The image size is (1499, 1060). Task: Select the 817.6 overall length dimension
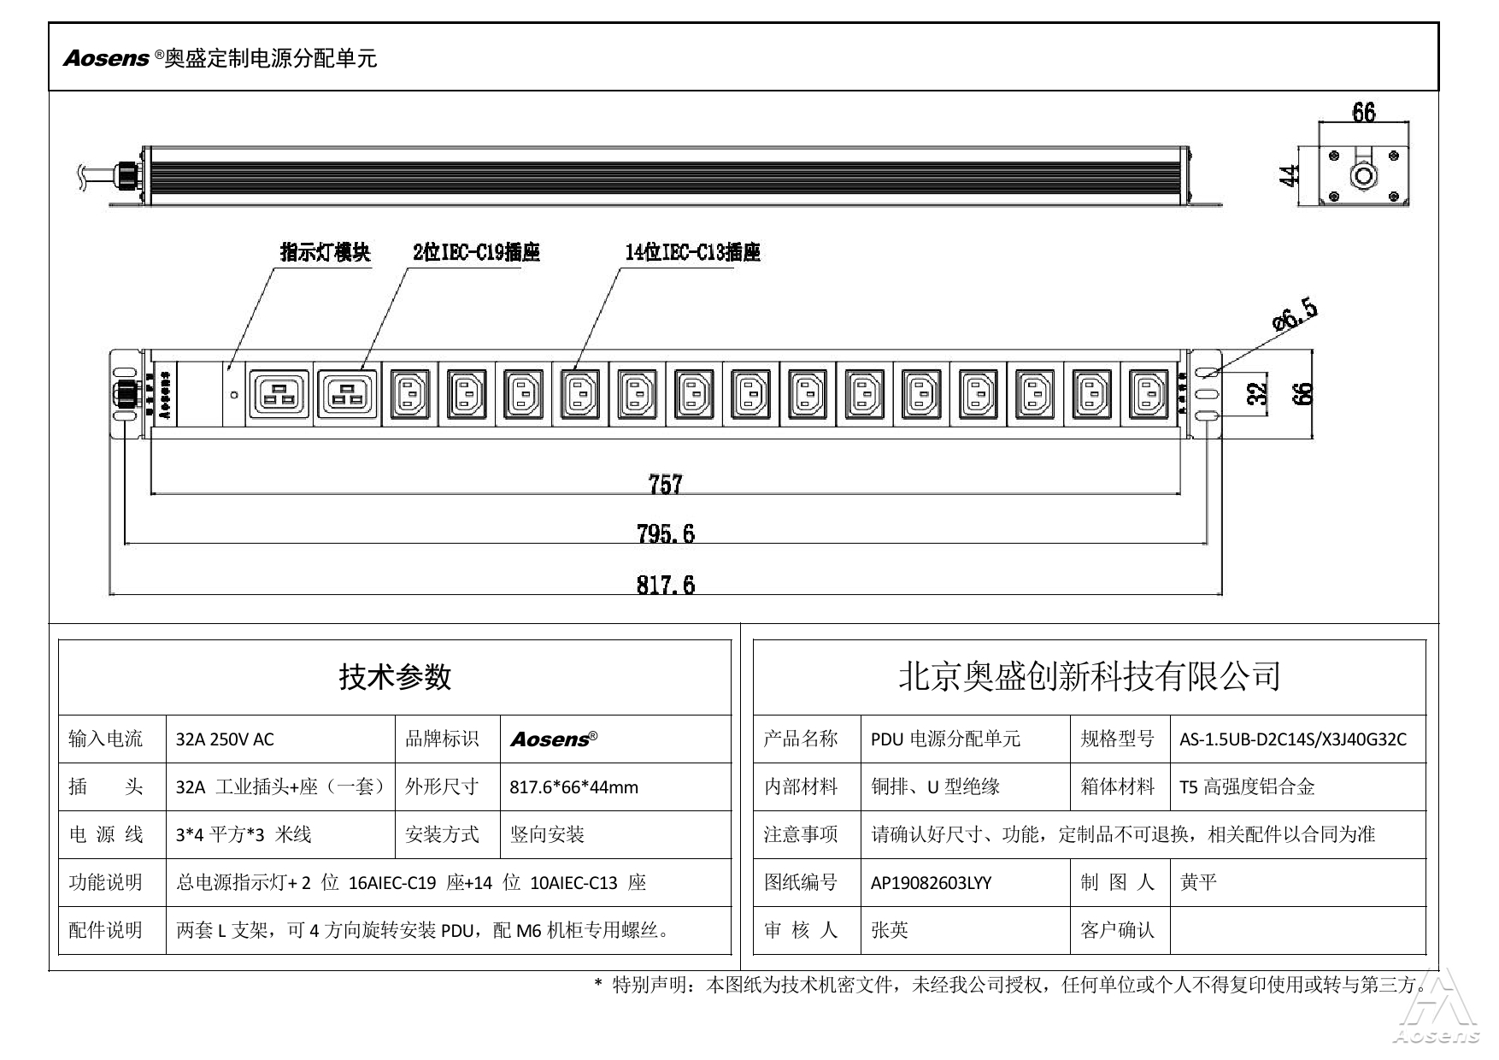(x=666, y=585)
